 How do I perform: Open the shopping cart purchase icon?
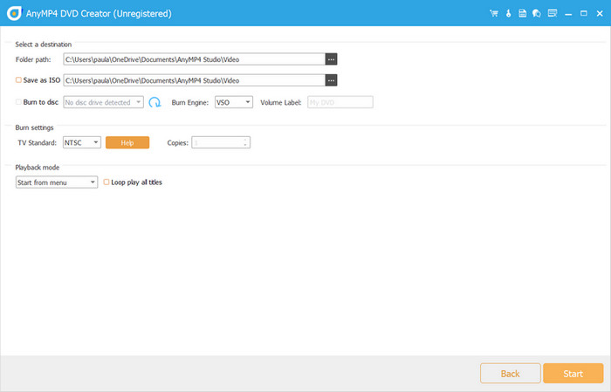(494, 14)
